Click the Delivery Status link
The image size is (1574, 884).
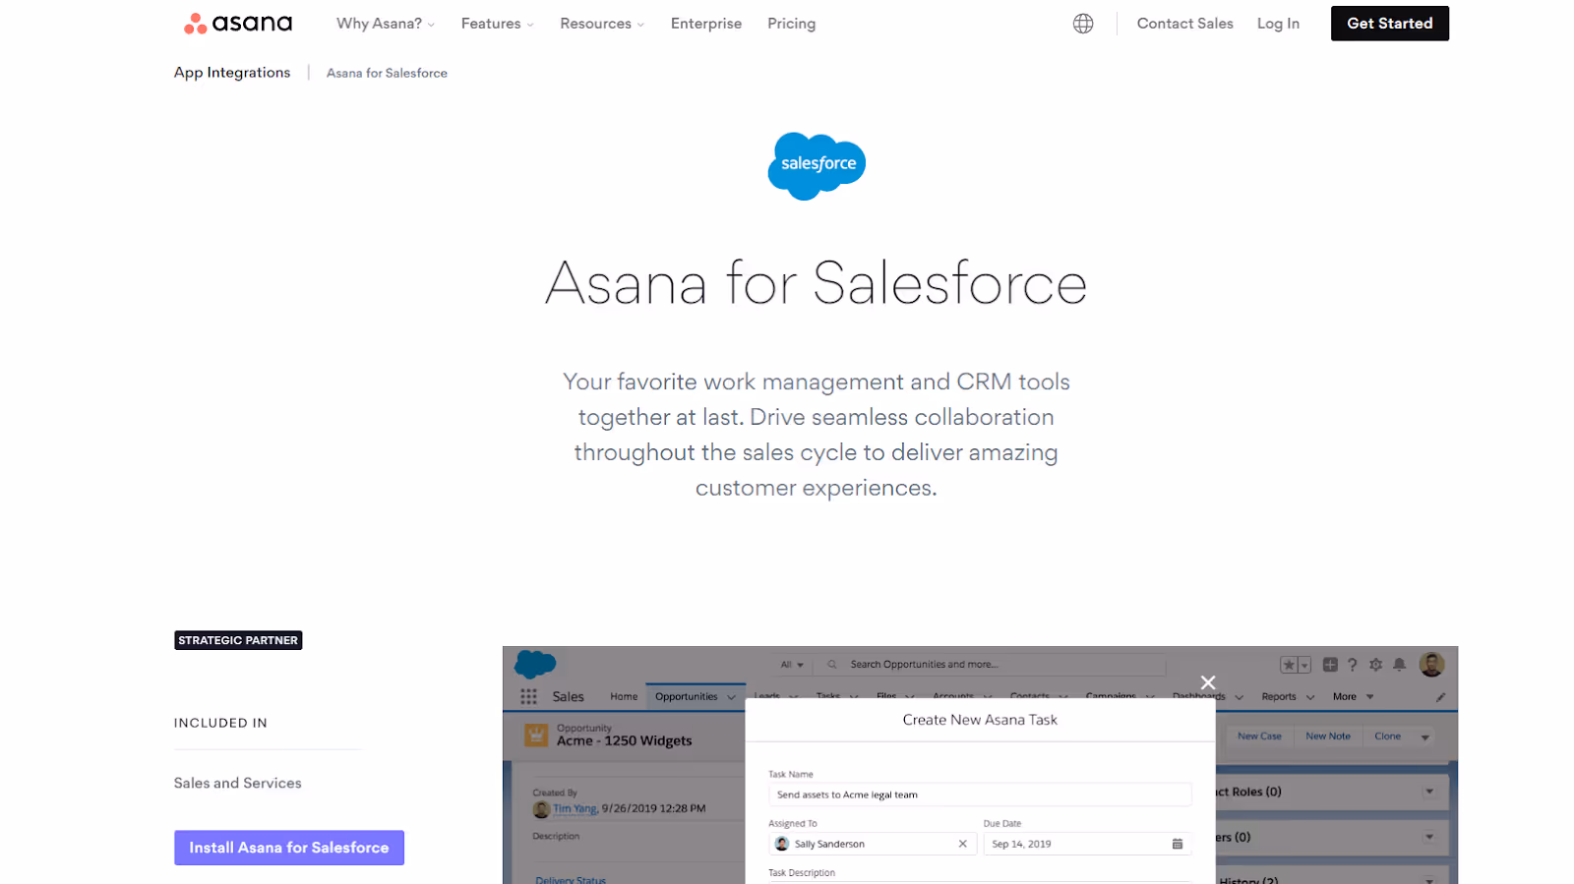pyautogui.click(x=571, y=880)
